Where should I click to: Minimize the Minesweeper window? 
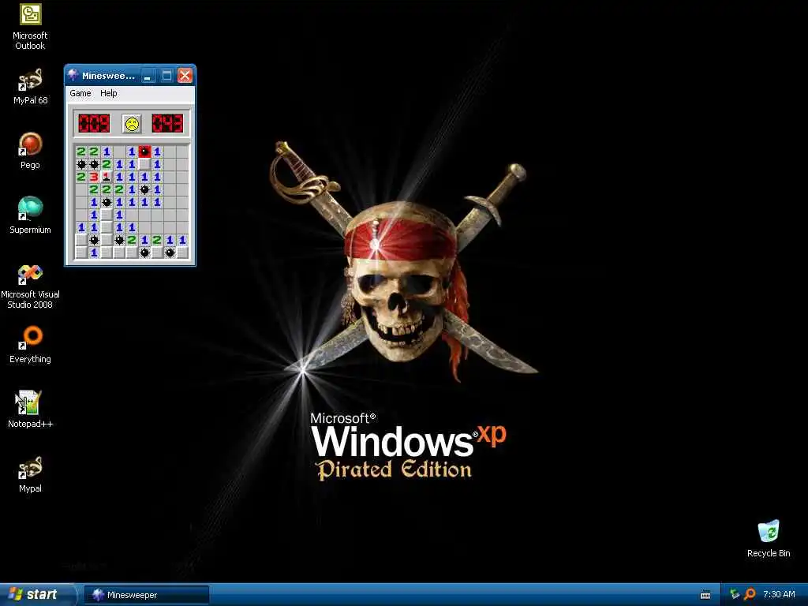pyautogui.click(x=148, y=76)
